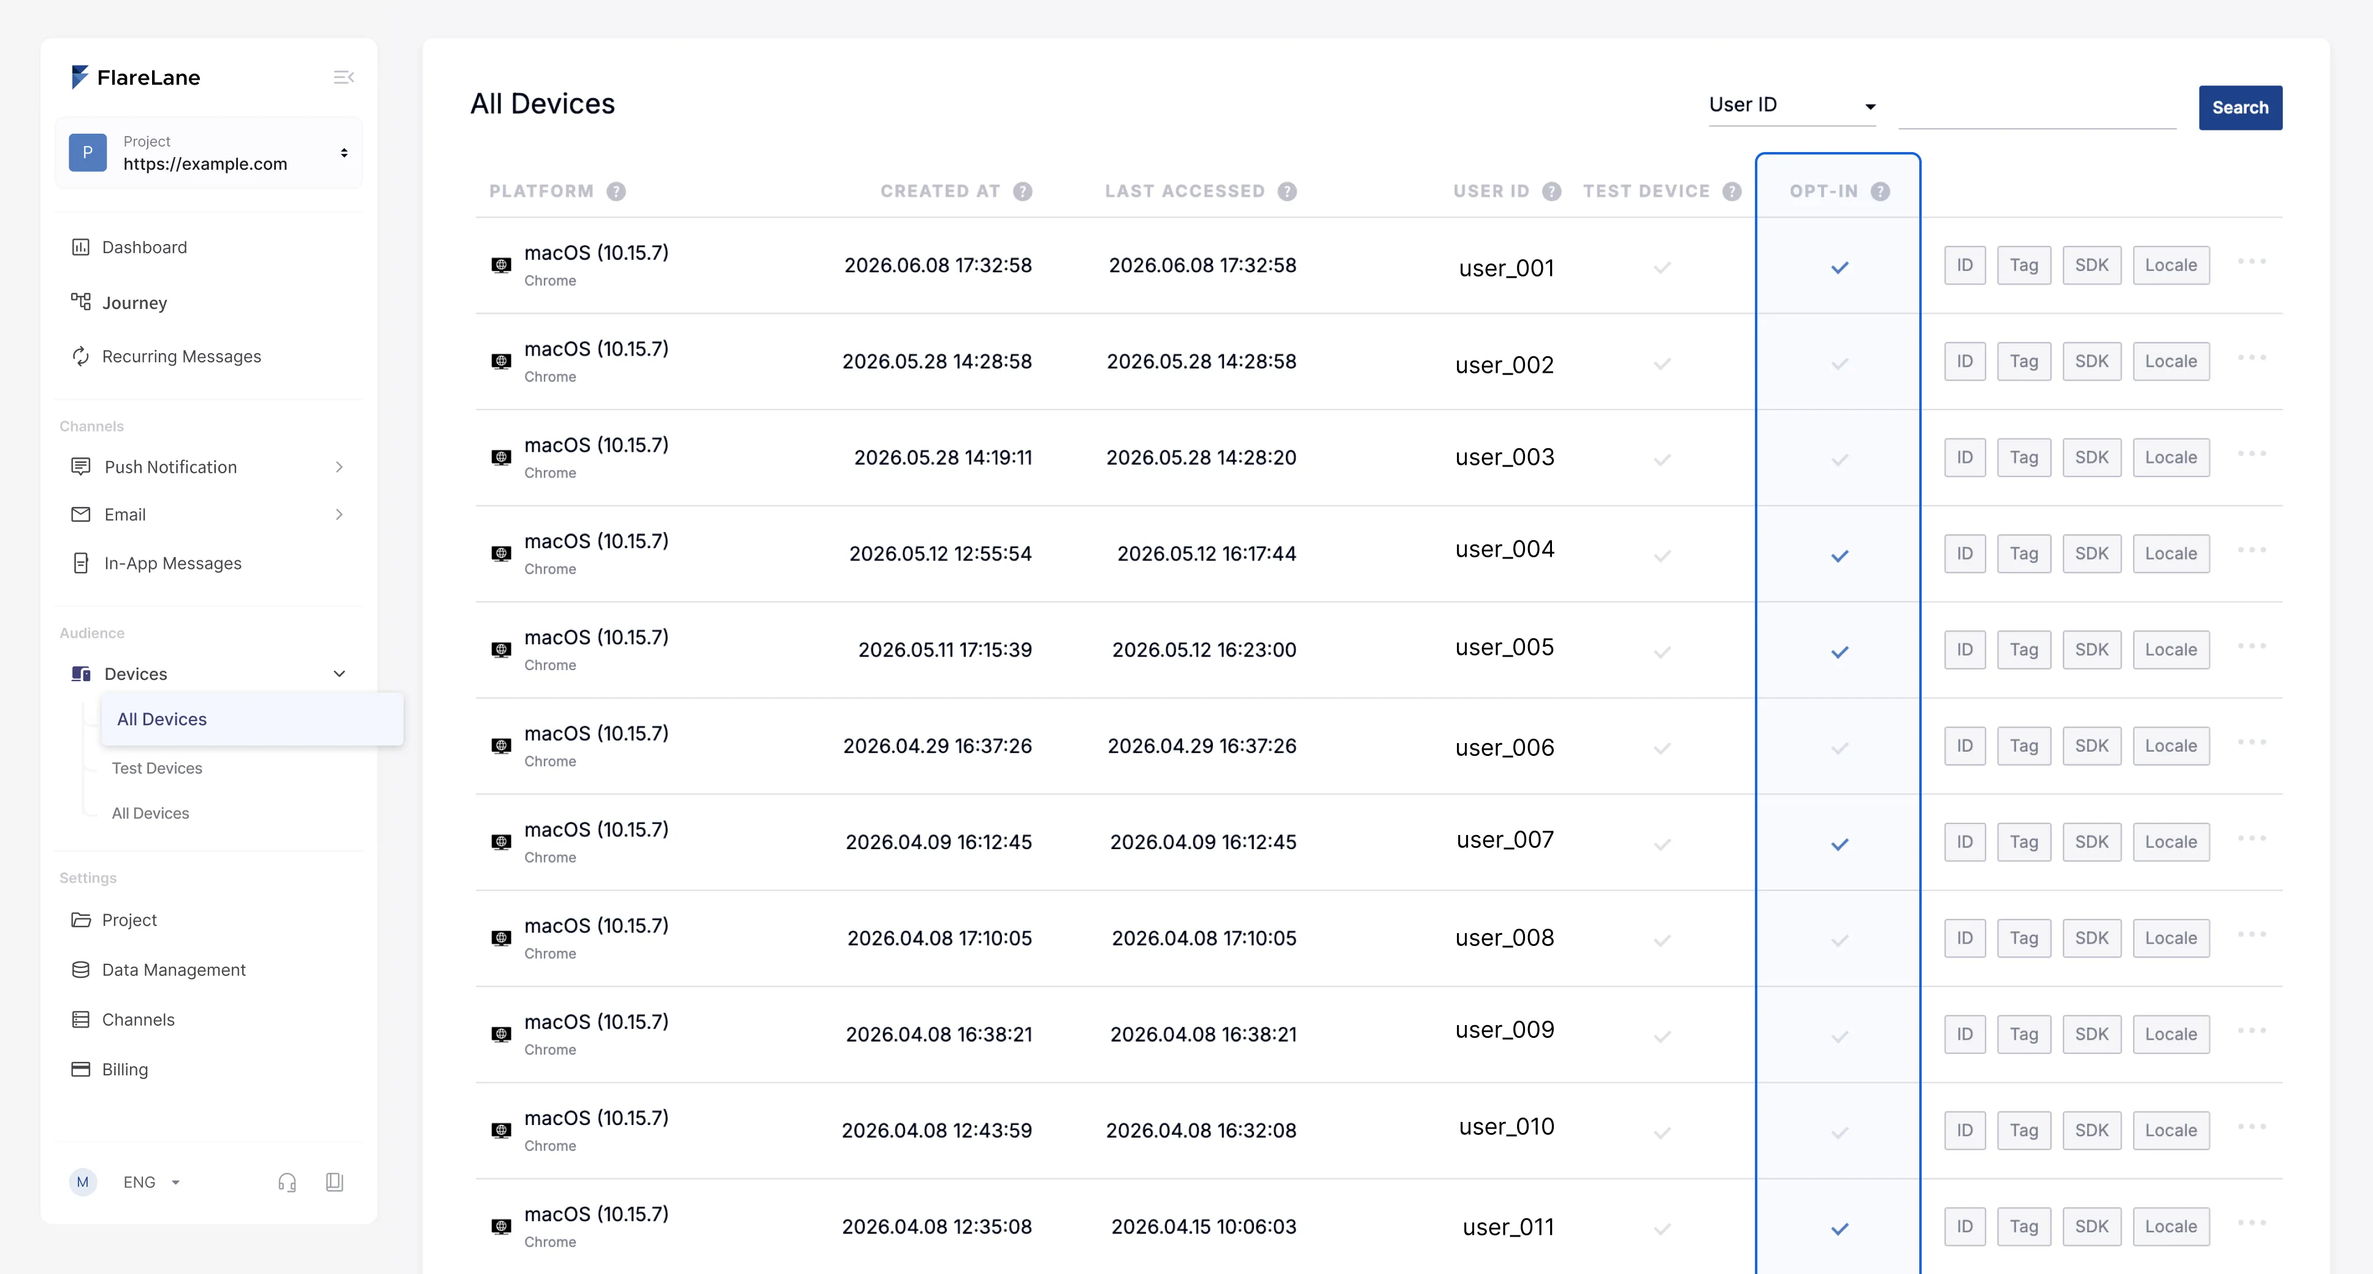2373x1274 pixels.
Task: Collapse the sidebar with menu icon
Action: point(343,77)
